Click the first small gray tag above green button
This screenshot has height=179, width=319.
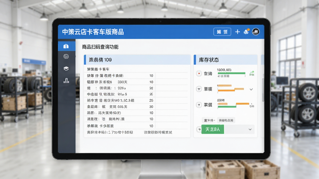[209, 120]
